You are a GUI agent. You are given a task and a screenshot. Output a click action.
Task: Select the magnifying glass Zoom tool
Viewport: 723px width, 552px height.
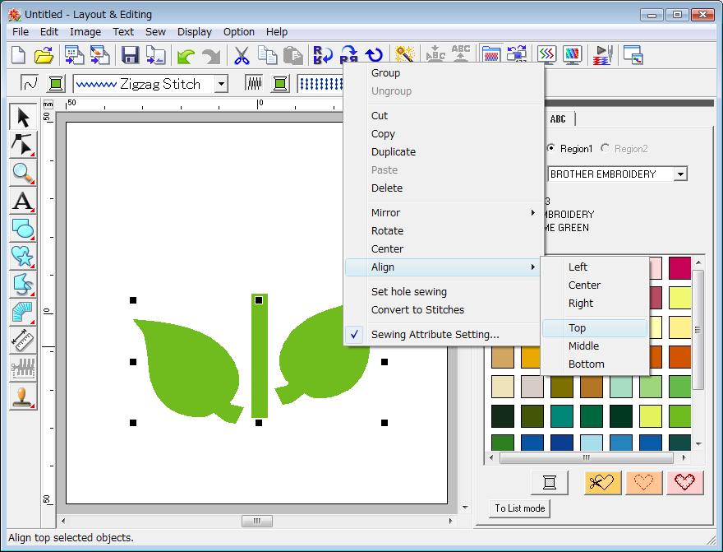pos(23,173)
